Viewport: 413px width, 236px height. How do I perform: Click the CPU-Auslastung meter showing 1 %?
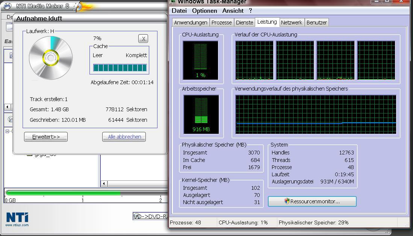[x=200, y=61]
